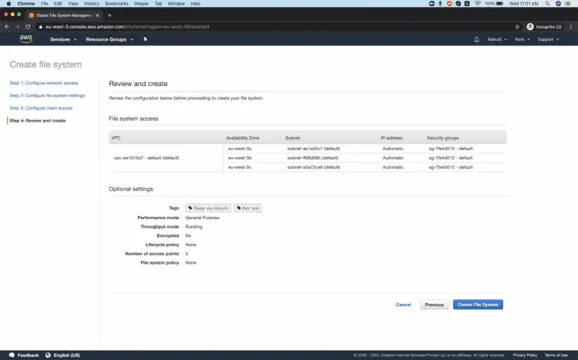
Task: Click the pin shortcuts icon in AWS navbar
Action: (x=145, y=39)
